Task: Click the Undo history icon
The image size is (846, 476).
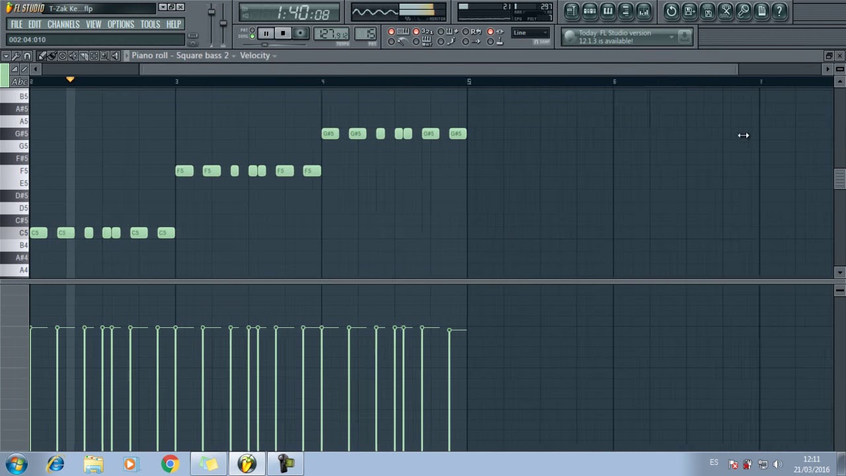Action: click(672, 11)
